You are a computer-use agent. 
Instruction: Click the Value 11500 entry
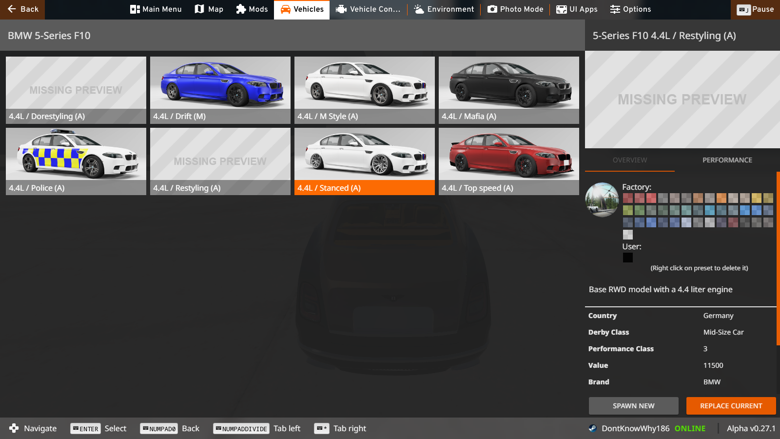tap(681, 365)
